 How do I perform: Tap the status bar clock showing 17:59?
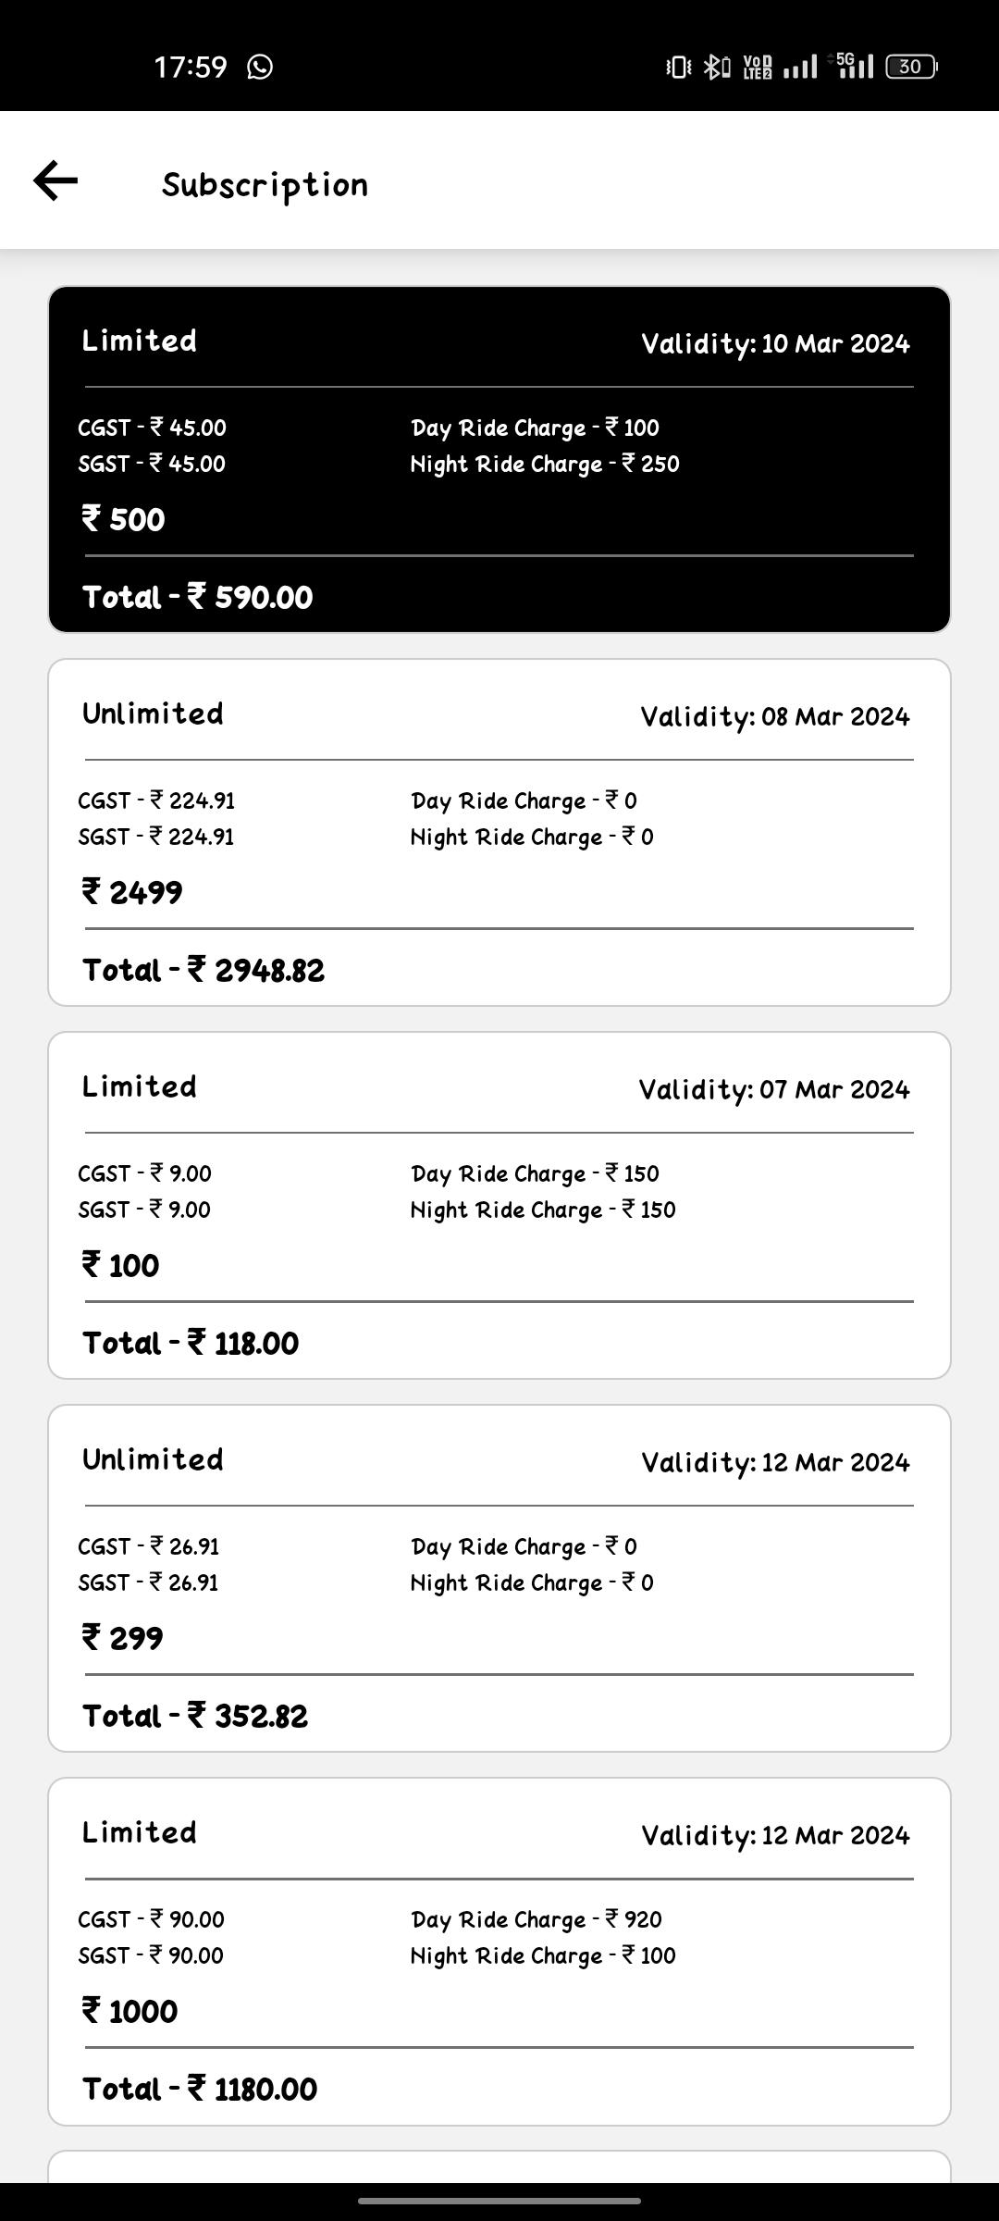click(x=190, y=67)
